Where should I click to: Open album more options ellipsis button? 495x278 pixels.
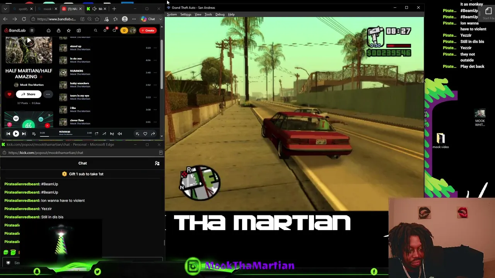[x=48, y=94]
